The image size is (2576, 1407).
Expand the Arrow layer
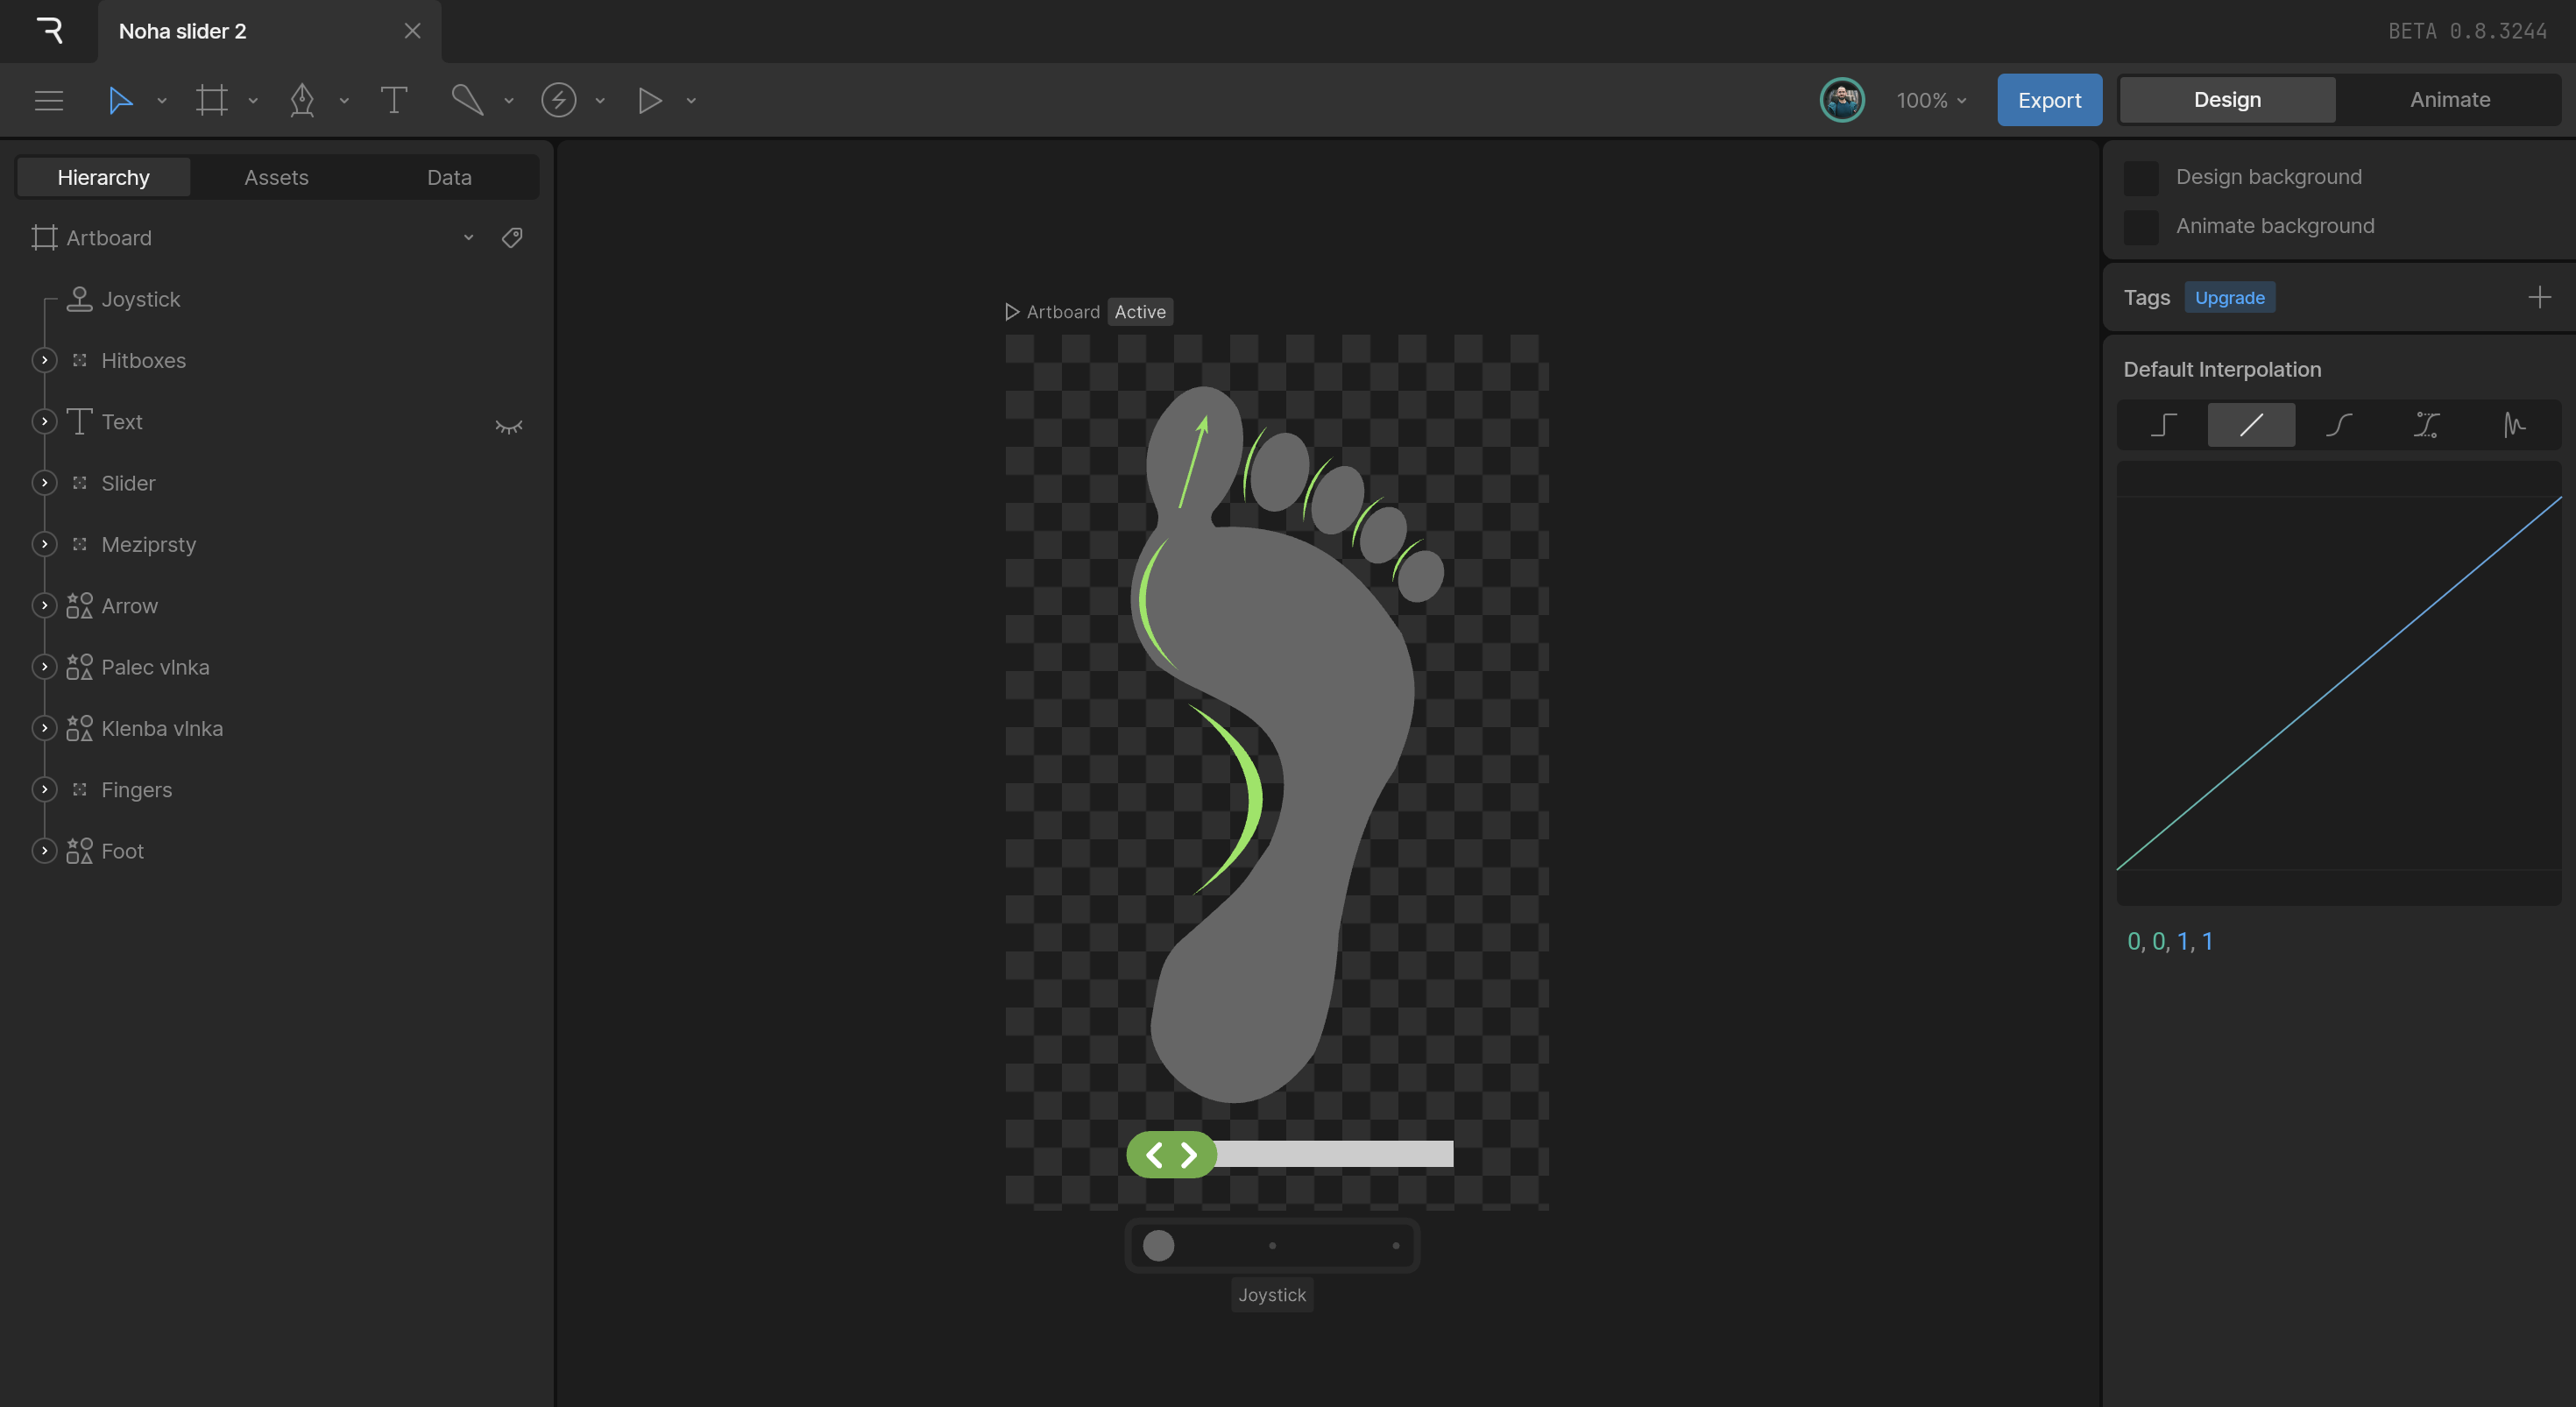[x=44, y=606]
